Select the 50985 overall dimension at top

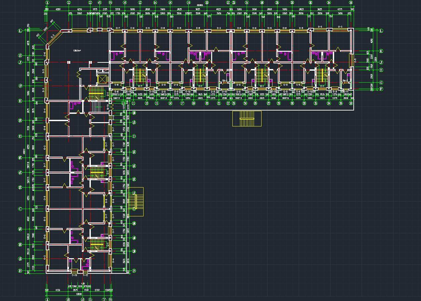200,5
